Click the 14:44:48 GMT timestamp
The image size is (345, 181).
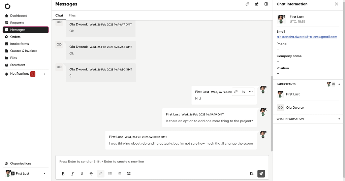[111, 47]
